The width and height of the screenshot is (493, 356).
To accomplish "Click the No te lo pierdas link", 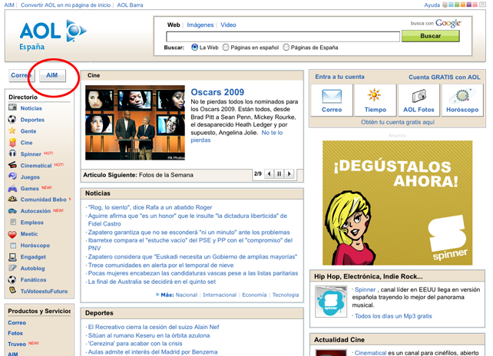I will coord(237,137).
